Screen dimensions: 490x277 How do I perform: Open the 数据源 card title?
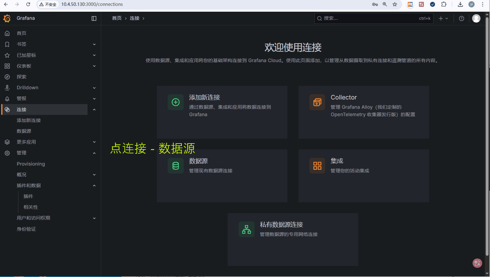pyautogui.click(x=198, y=161)
